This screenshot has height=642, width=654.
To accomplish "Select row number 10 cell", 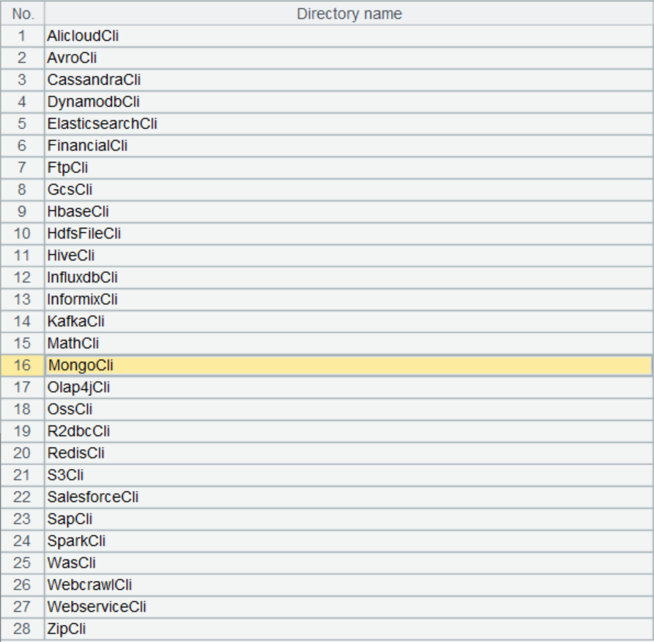I will (x=23, y=234).
